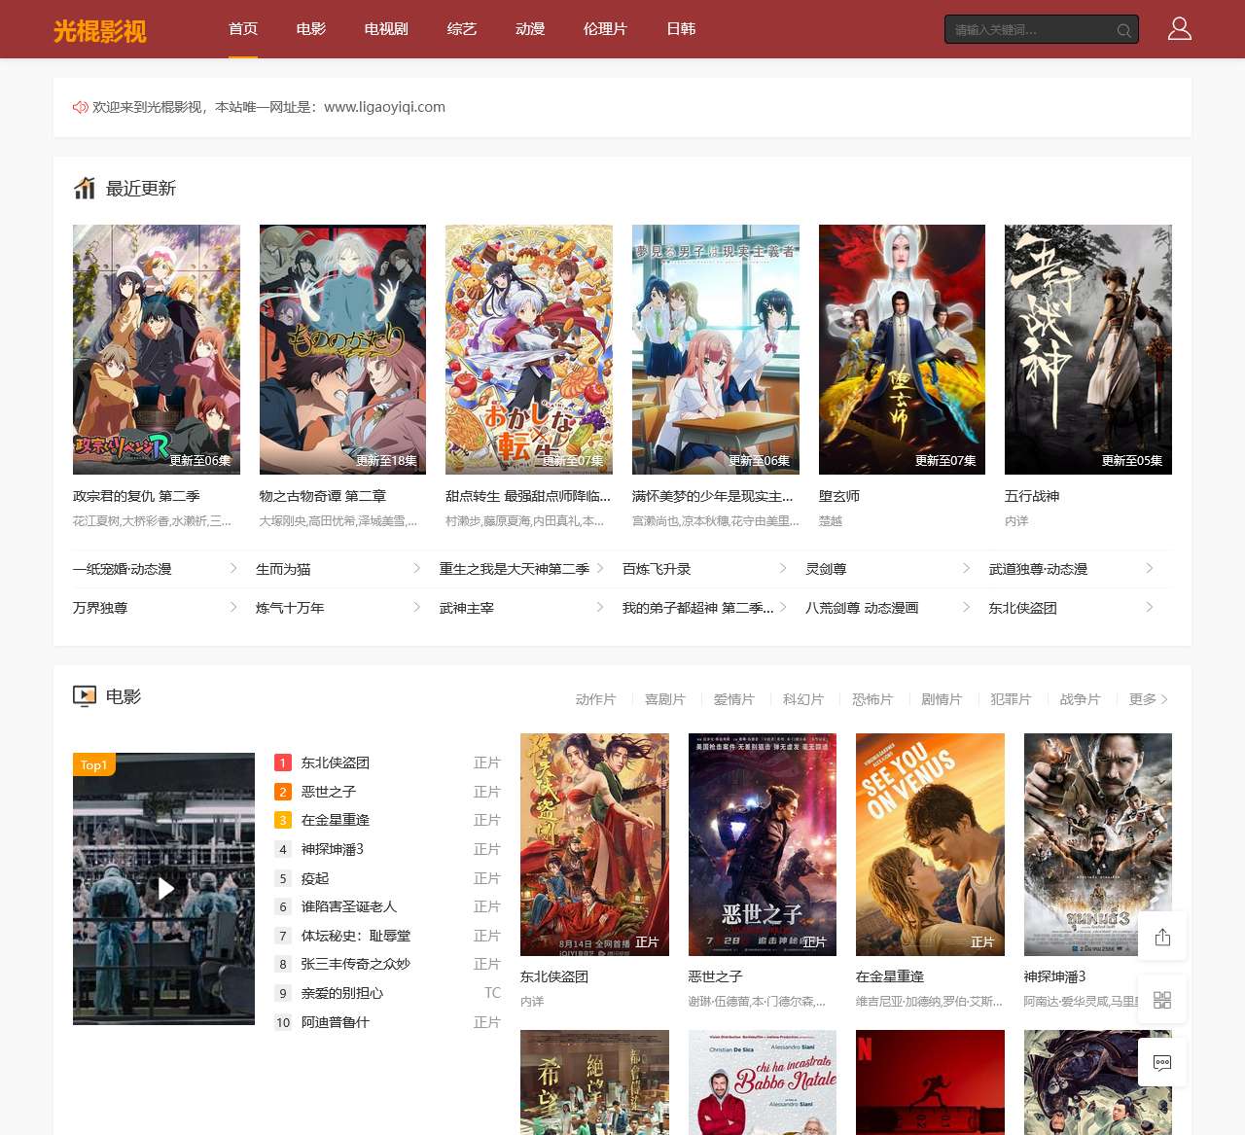Click the chevron beside 百炼飞升录
Viewport: 1245px width, 1135px height.
pos(783,568)
